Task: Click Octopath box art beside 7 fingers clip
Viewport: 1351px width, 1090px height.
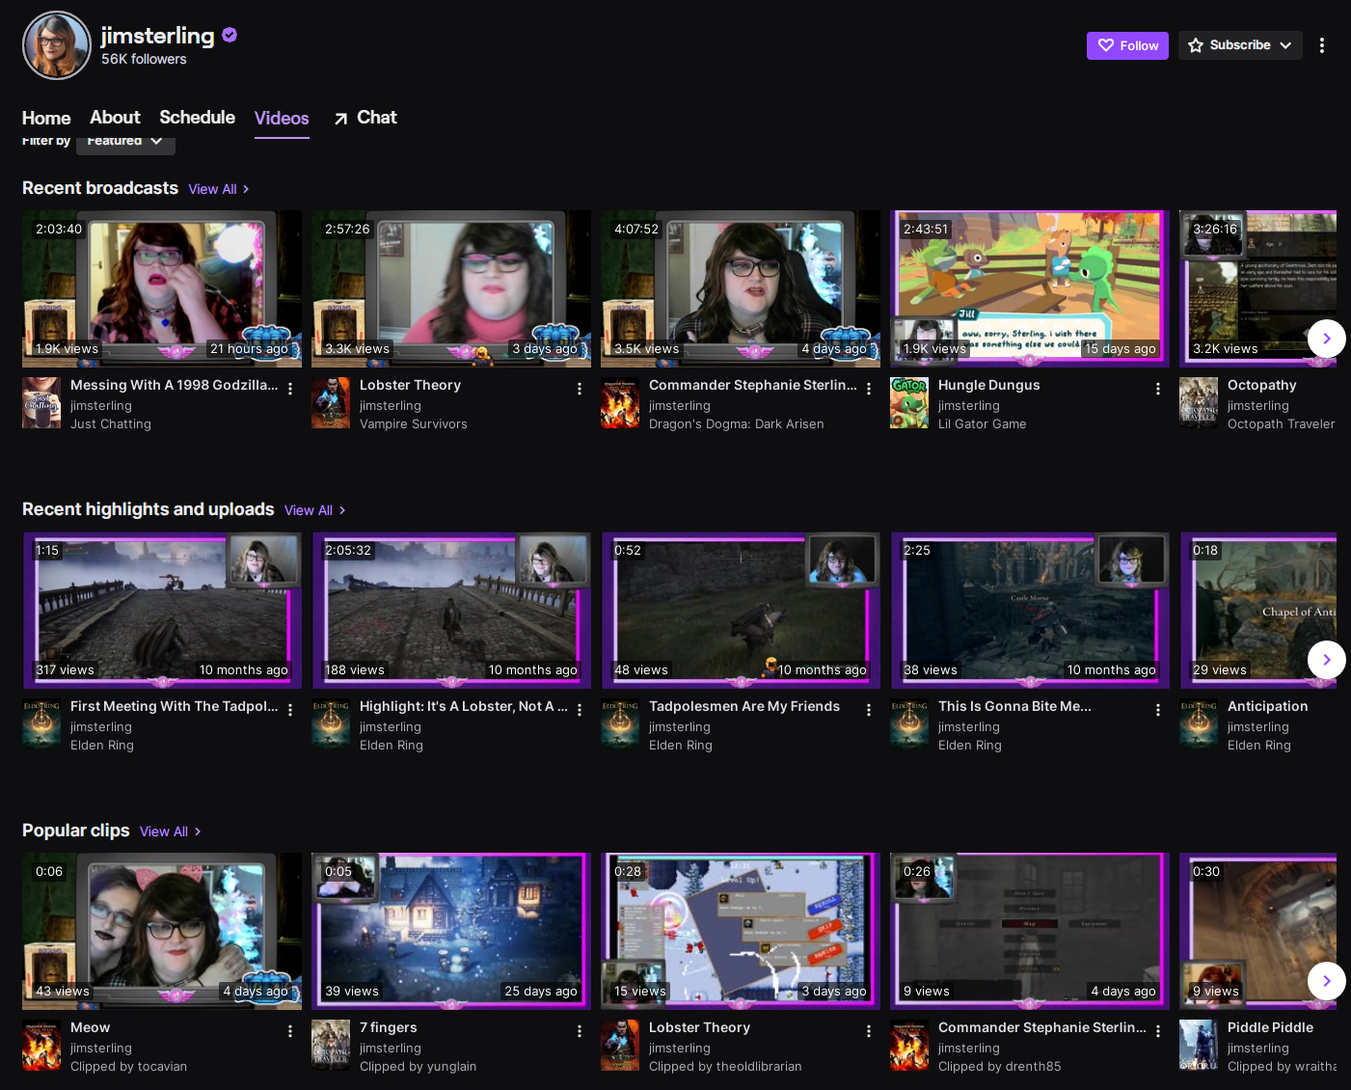Action: coord(331,1045)
